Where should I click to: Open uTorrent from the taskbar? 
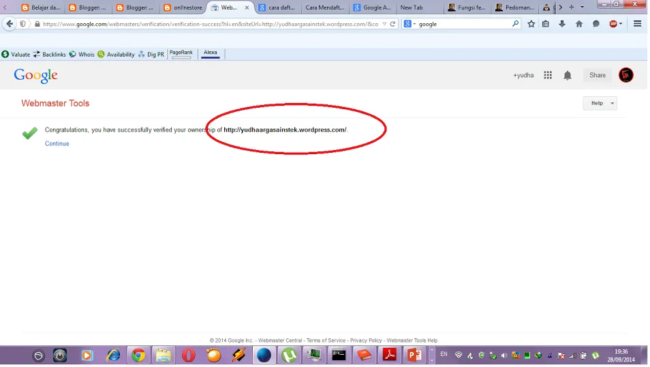click(289, 355)
